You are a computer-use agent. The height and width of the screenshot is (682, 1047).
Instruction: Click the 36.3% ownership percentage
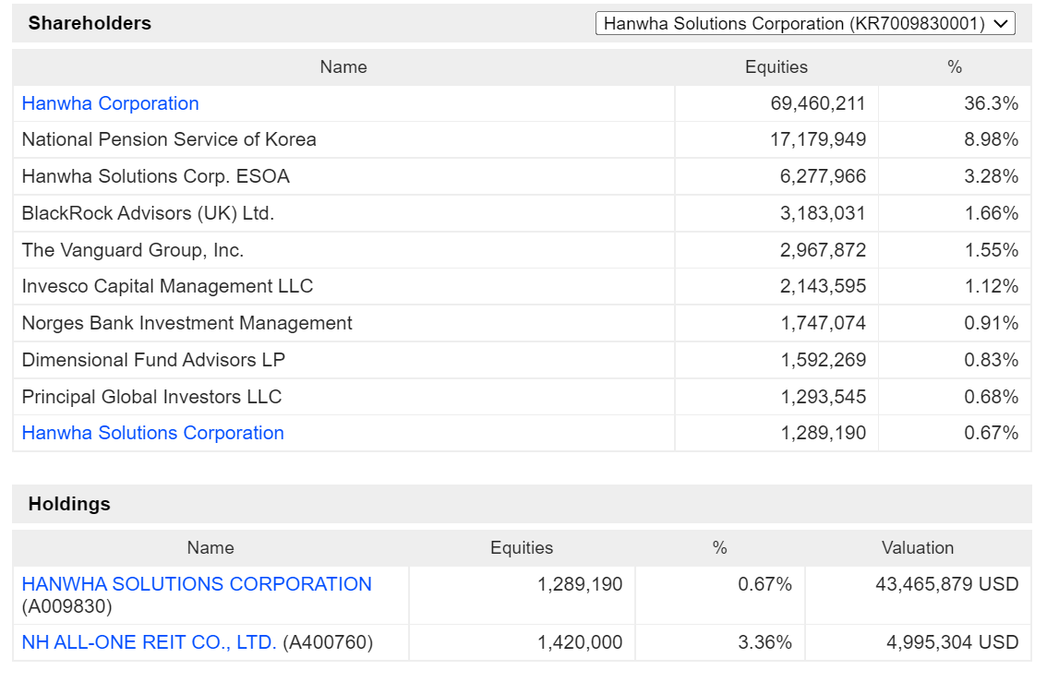[x=991, y=103]
